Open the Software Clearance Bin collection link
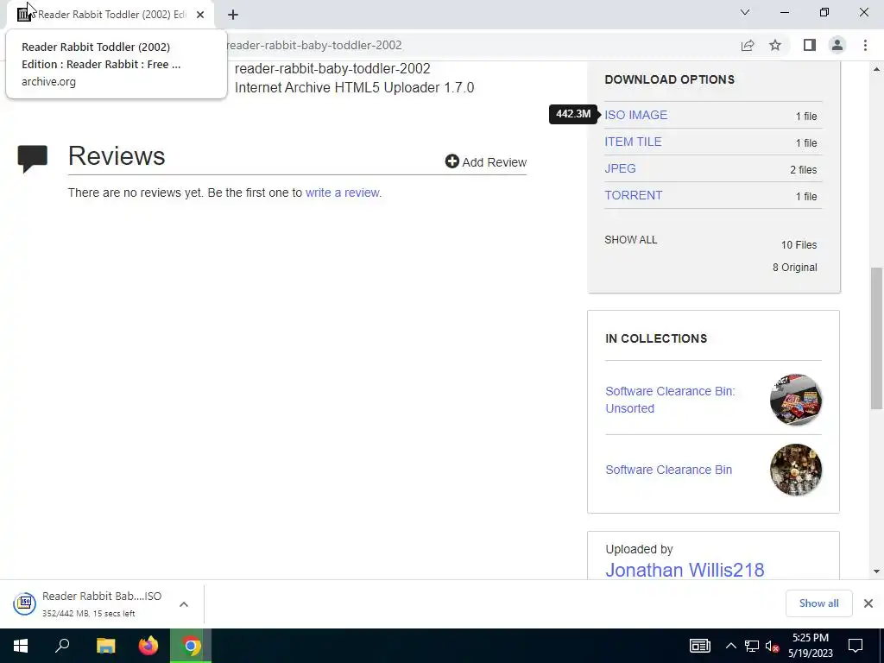This screenshot has height=663, width=884. [x=669, y=470]
